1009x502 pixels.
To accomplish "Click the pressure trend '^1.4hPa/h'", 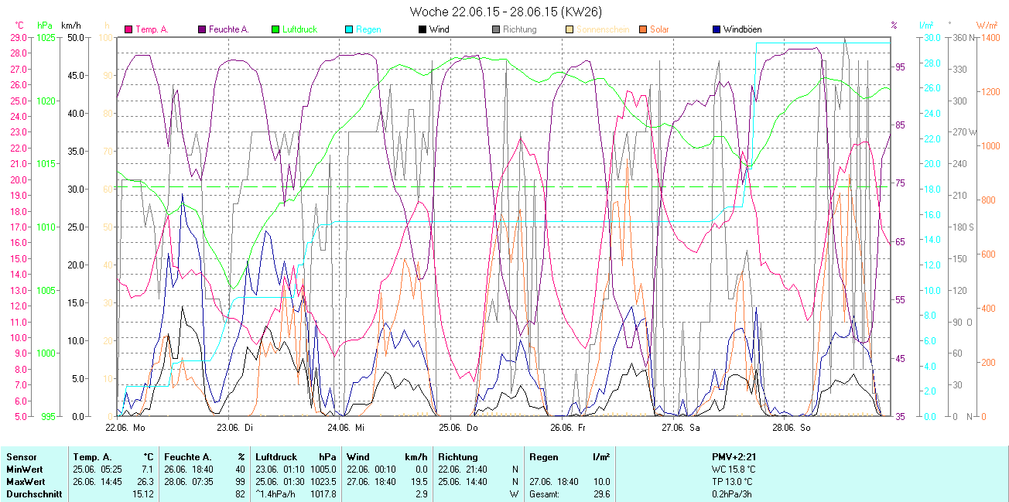I will pos(275,494).
